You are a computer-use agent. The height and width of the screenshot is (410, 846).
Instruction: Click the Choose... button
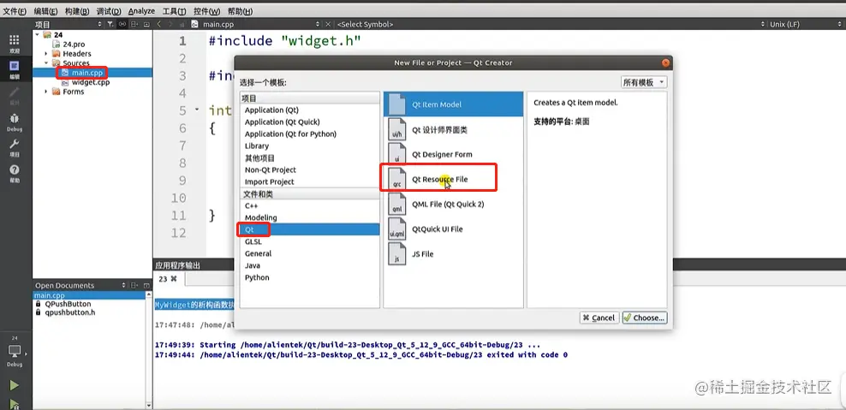tap(645, 318)
